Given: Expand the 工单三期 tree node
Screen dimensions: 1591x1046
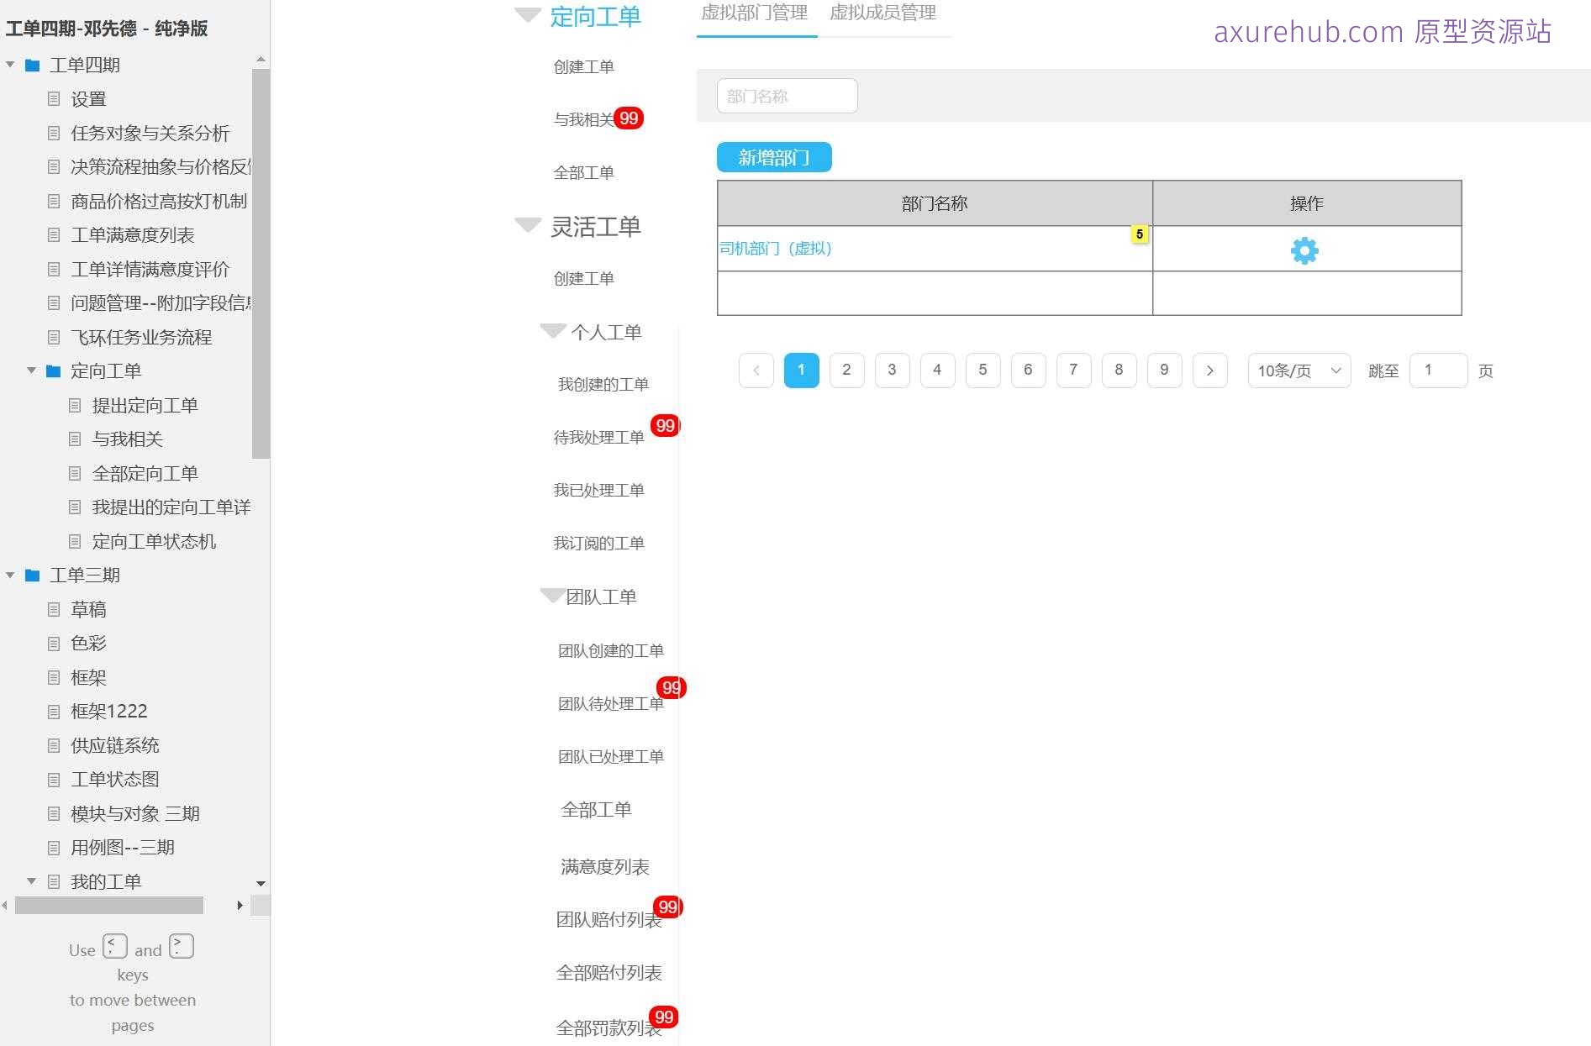Looking at the screenshot, I should (10, 575).
